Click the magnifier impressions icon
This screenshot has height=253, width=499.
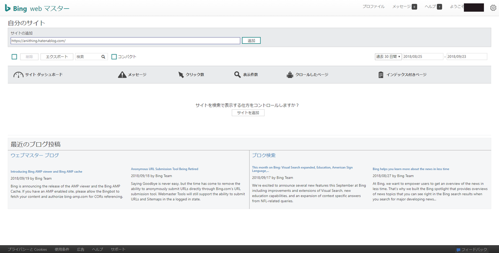(x=237, y=74)
